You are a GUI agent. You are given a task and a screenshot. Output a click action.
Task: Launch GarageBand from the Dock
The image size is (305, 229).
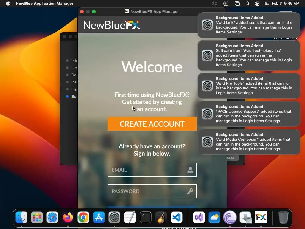click(161, 217)
